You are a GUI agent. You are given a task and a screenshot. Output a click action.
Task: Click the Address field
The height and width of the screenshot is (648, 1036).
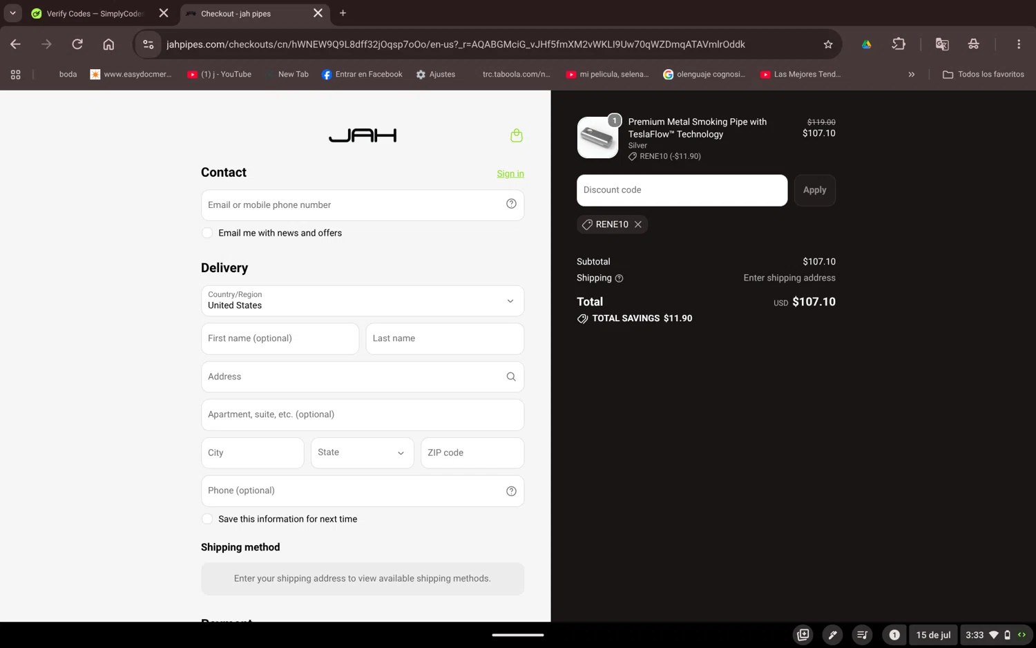[363, 377]
